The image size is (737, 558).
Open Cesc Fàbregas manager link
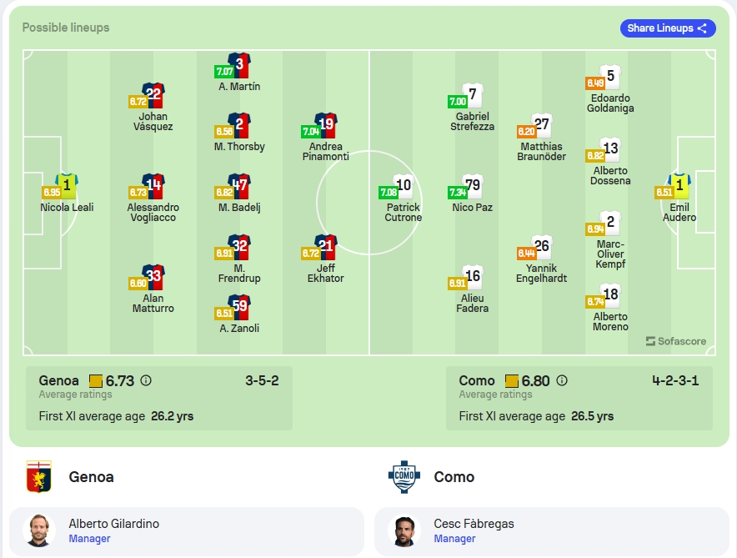[x=454, y=539]
